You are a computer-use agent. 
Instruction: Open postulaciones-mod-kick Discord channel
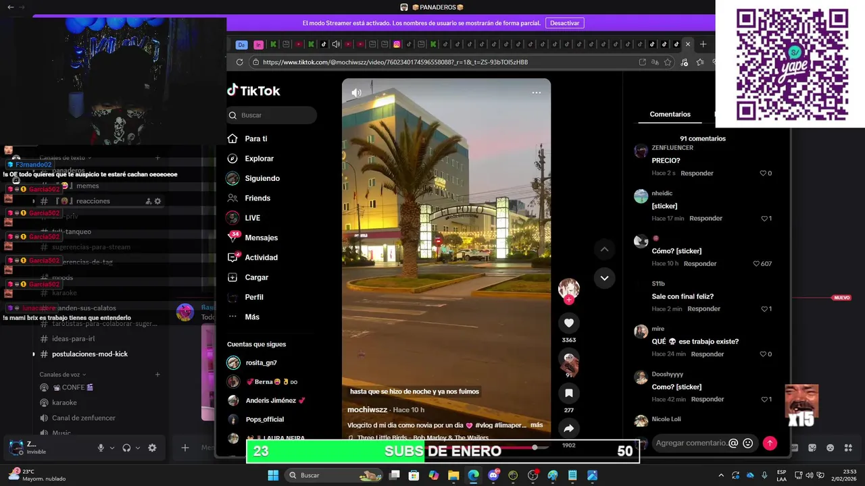[x=90, y=354]
